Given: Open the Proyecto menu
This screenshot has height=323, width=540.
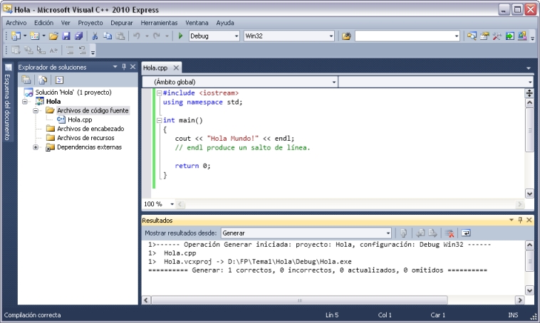Looking at the screenshot, I should click(90, 23).
